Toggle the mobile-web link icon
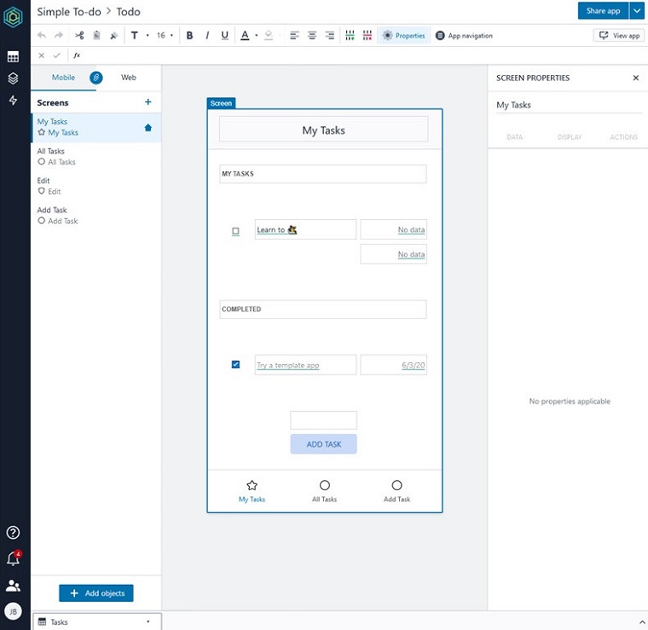 95,78
